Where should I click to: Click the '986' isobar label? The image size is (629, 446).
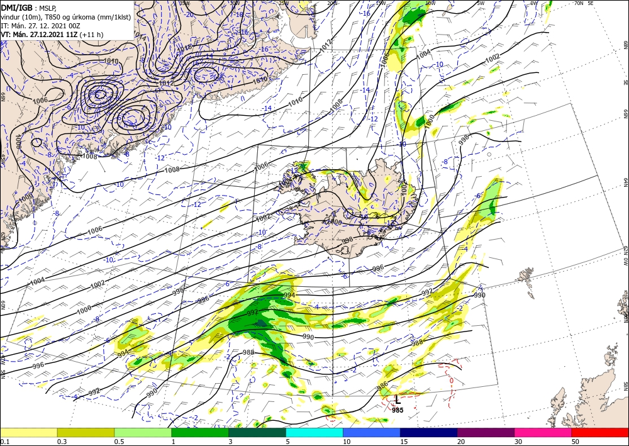382,387
